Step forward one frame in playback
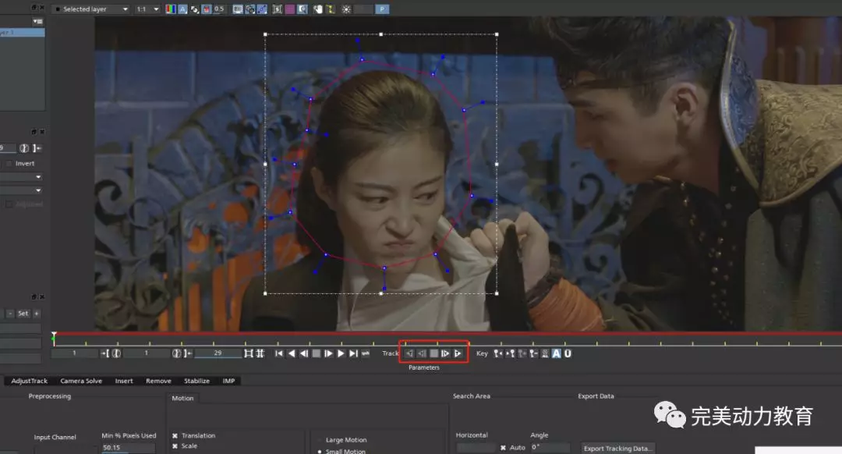This screenshot has width=842, height=454. point(328,353)
